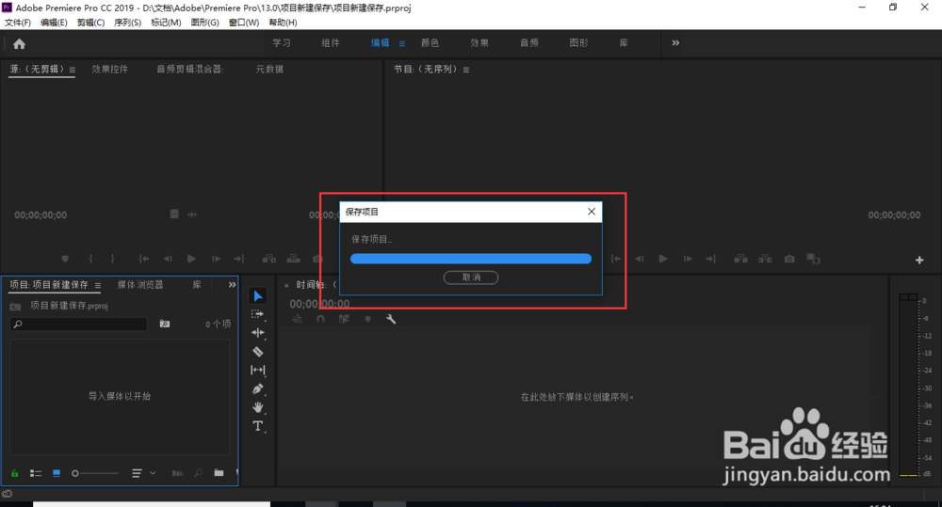Image resolution: width=942 pixels, height=507 pixels.
Task: Toggle timeline snap magnet icon
Action: pos(321,319)
